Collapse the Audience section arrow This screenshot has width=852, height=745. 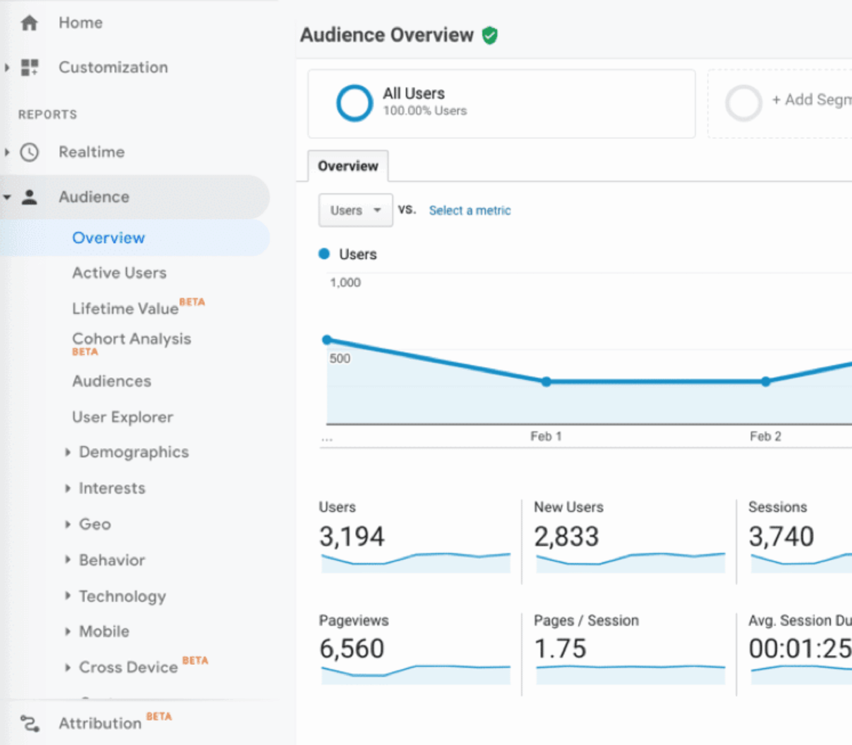7,197
